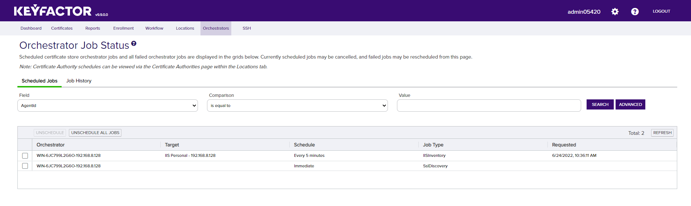Refresh the scheduled jobs grid
Viewport: 691px width, 206px height.
point(662,133)
